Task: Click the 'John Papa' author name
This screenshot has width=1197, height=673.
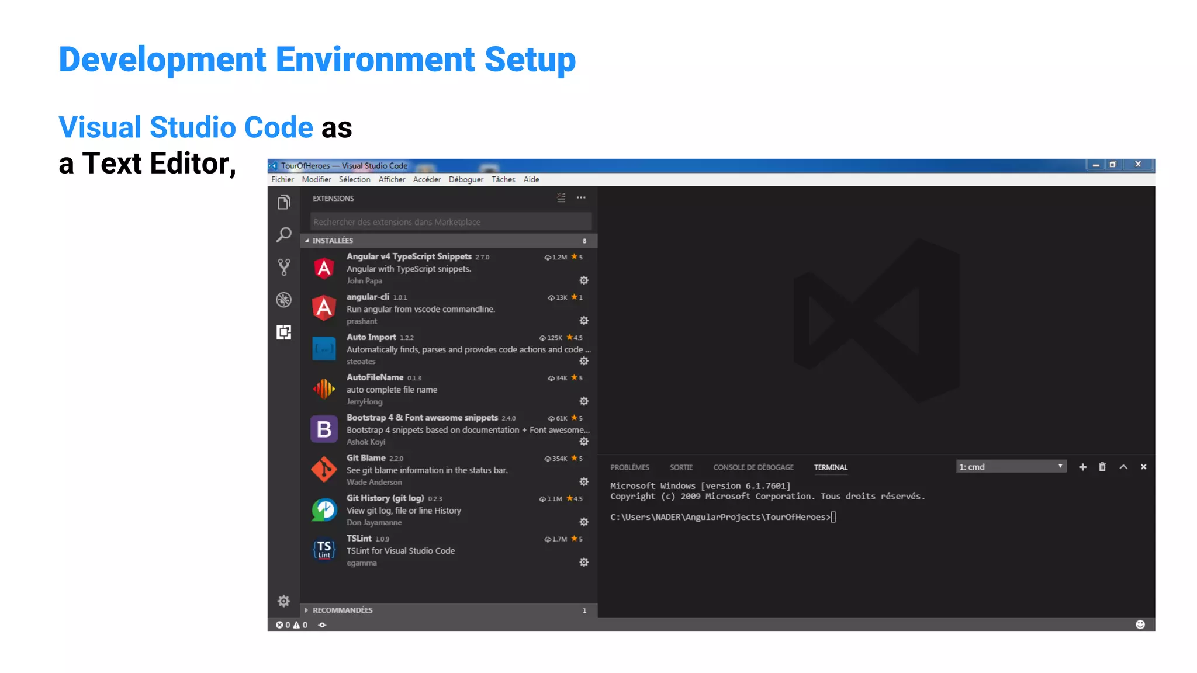Action: pos(364,281)
